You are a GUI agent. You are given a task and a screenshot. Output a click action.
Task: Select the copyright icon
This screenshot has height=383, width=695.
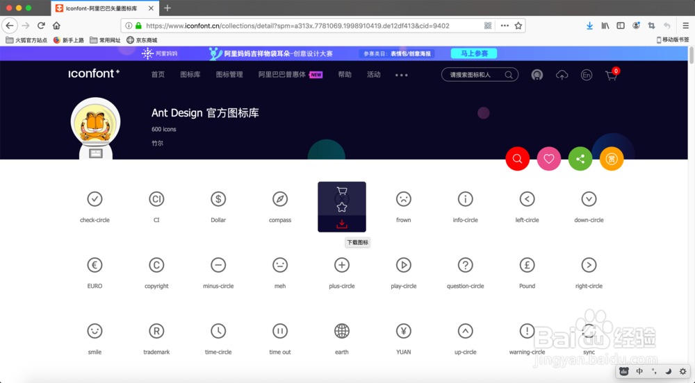click(x=156, y=265)
